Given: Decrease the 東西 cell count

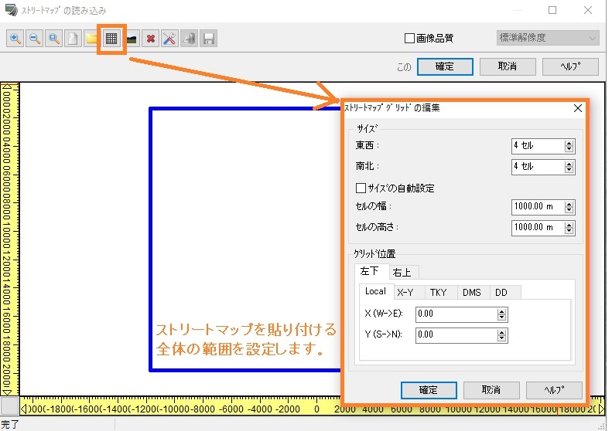Looking at the screenshot, I should 569,149.
